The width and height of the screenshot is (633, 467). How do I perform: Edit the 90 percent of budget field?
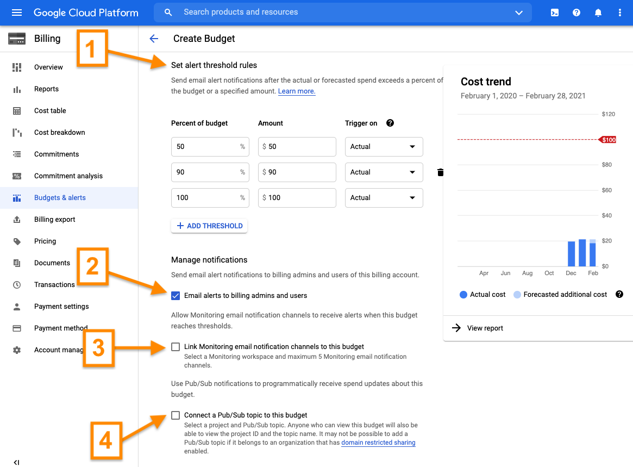click(x=210, y=172)
